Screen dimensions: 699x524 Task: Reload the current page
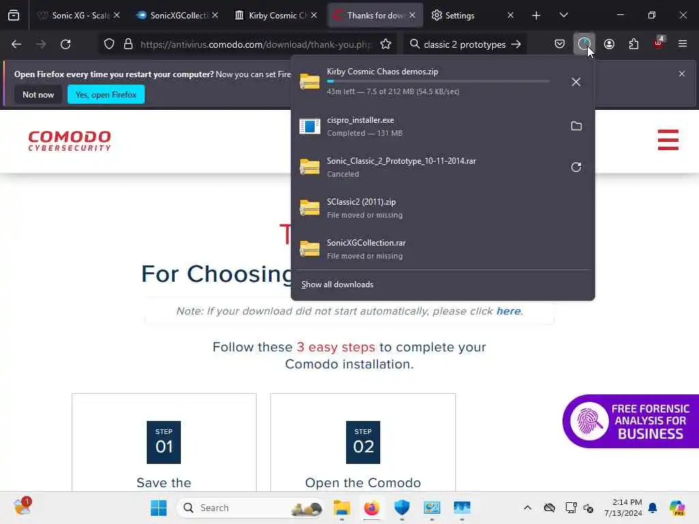point(66,44)
